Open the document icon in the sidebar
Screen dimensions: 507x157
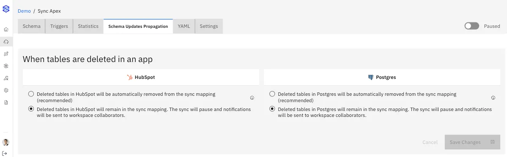[x=6, y=103]
